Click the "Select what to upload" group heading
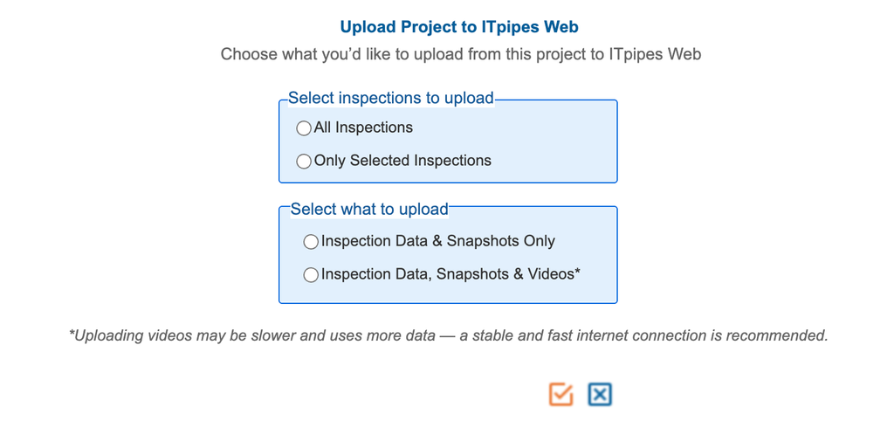 click(369, 210)
